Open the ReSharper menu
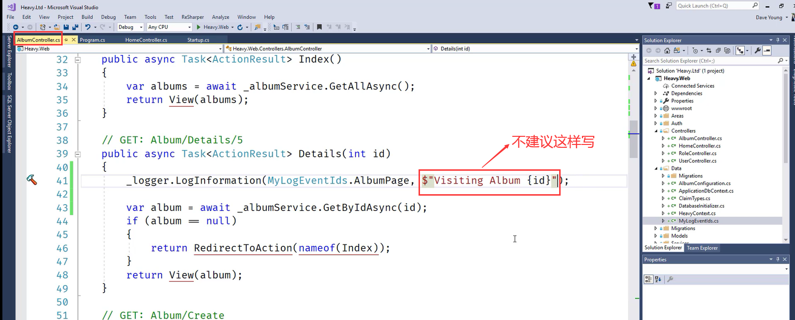 click(193, 17)
